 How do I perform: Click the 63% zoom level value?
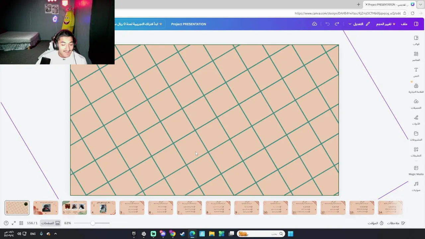click(68, 223)
